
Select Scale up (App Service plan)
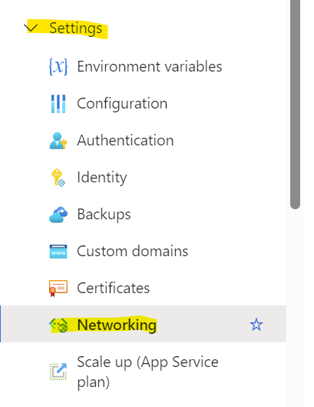(x=144, y=372)
